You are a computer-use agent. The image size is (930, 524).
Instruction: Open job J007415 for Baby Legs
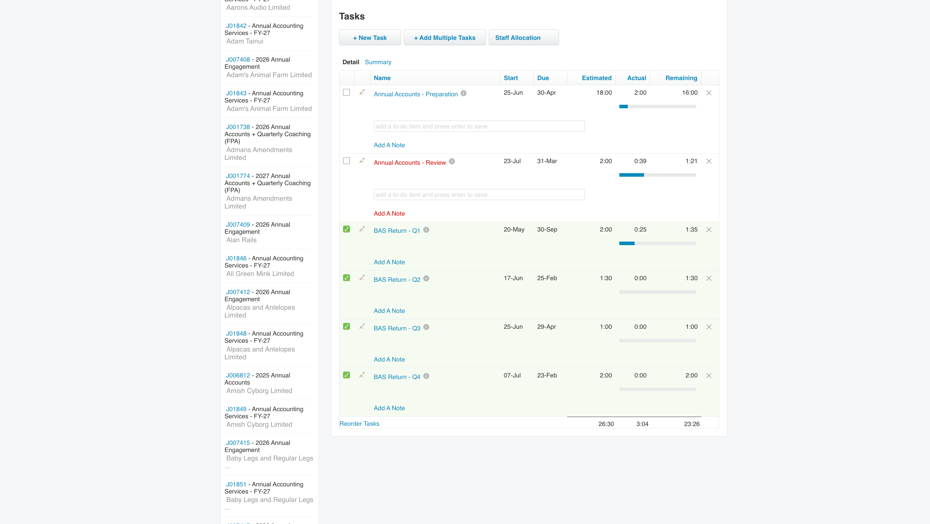coord(238,443)
